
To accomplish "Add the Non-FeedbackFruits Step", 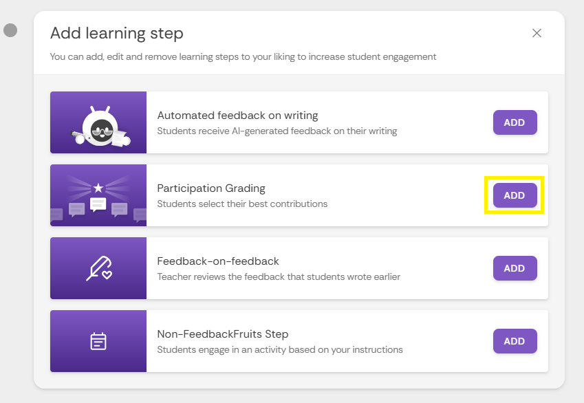I will [x=515, y=341].
